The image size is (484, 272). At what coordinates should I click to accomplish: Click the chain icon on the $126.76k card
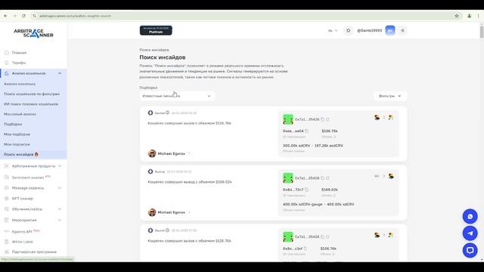coord(150,113)
